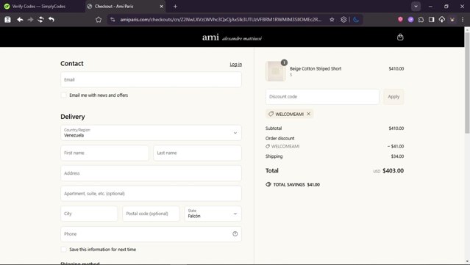Click the undo arrow icon in toolbar
This screenshot has height=265, width=470.
click(x=51, y=19)
